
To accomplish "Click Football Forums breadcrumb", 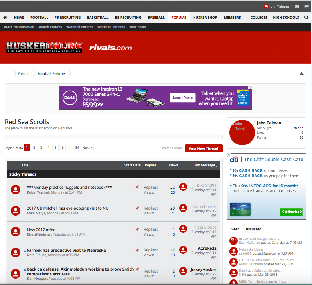I will pyautogui.click(x=51, y=74).
